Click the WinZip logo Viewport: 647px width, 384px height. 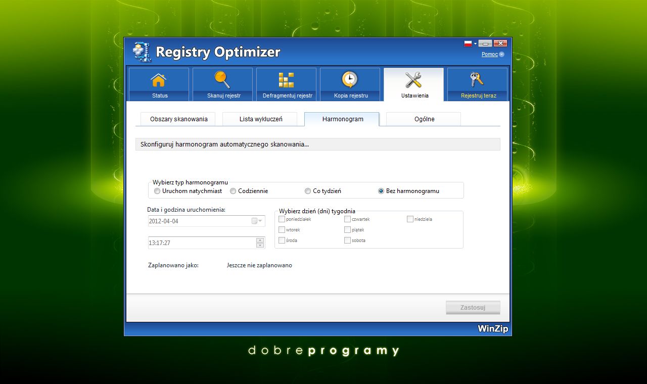pyautogui.click(x=493, y=329)
